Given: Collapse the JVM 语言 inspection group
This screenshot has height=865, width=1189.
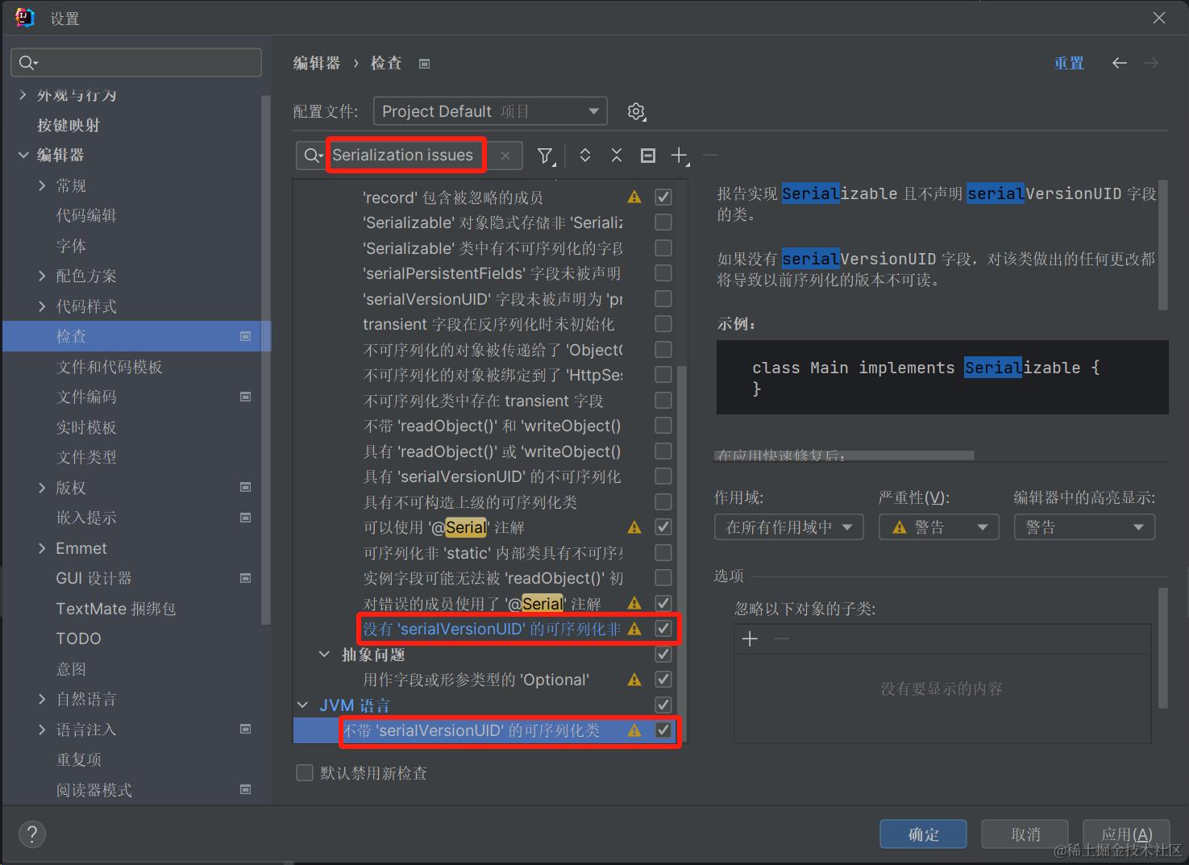Looking at the screenshot, I should (302, 705).
